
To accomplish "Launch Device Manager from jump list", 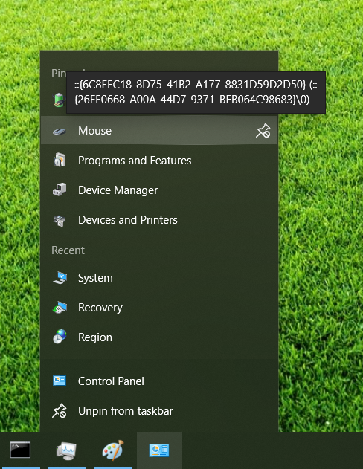I will pyautogui.click(x=159, y=190).
